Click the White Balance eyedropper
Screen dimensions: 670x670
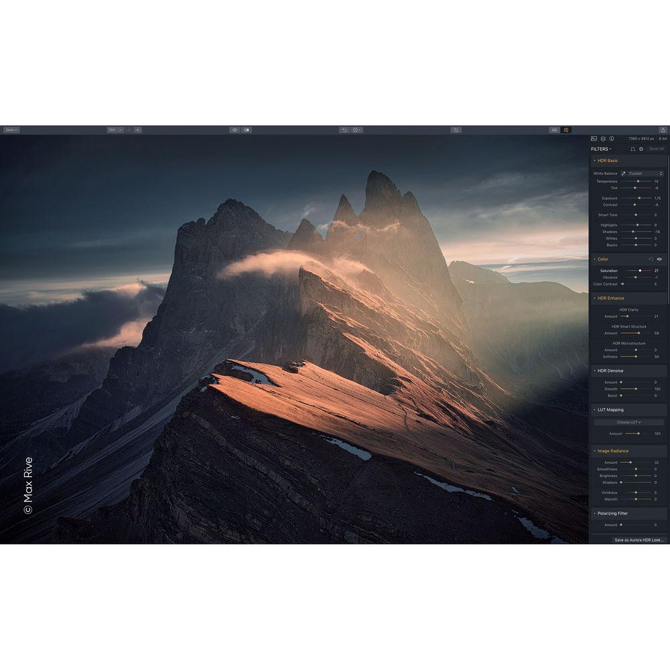pyautogui.click(x=624, y=173)
